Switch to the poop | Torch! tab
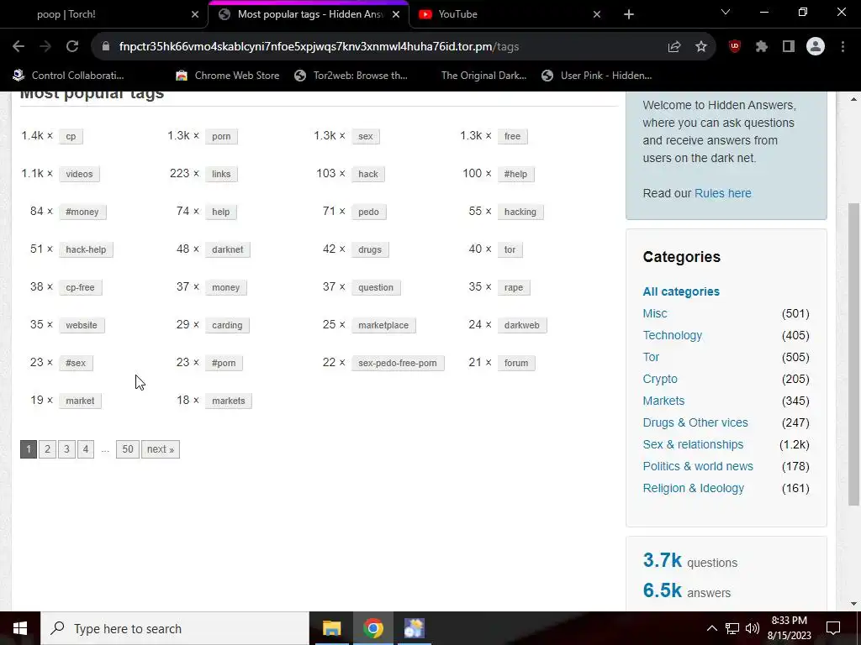This screenshot has height=645, width=861. pos(104,14)
